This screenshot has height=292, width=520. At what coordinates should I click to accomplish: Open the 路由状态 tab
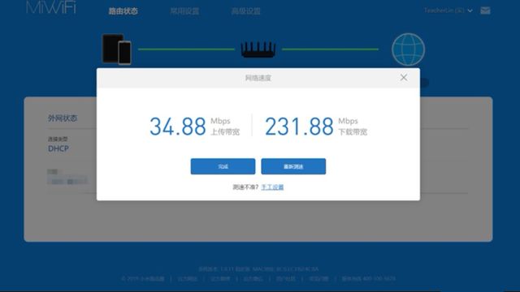point(123,11)
